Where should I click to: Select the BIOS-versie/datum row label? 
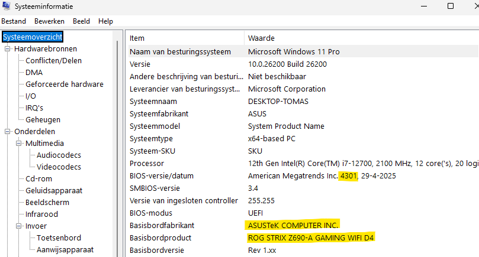click(x=161, y=176)
